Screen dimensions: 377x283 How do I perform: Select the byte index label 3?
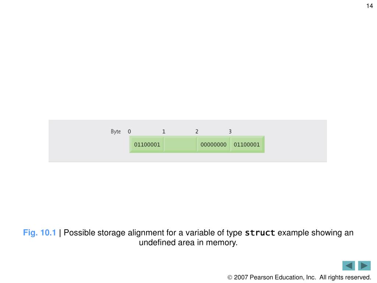(x=230, y=132)
